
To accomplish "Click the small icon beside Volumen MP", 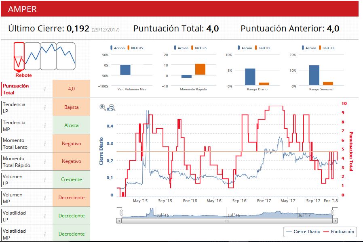I will (x=45, y=198).
